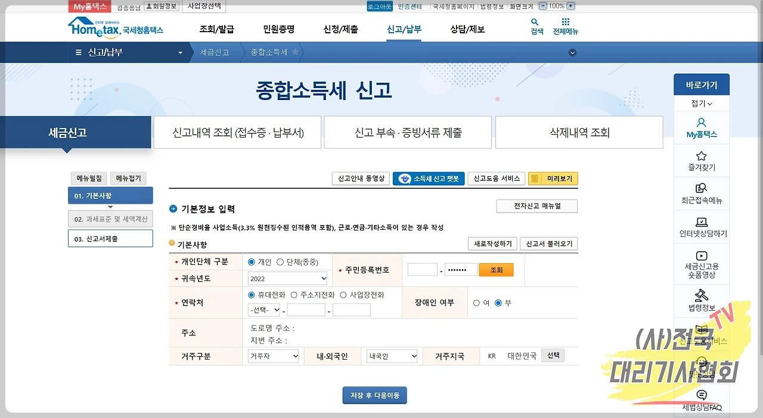This screenshot has width=763, height=418.
Task: Click the 미리보기 button
Action: pos(553,179)
